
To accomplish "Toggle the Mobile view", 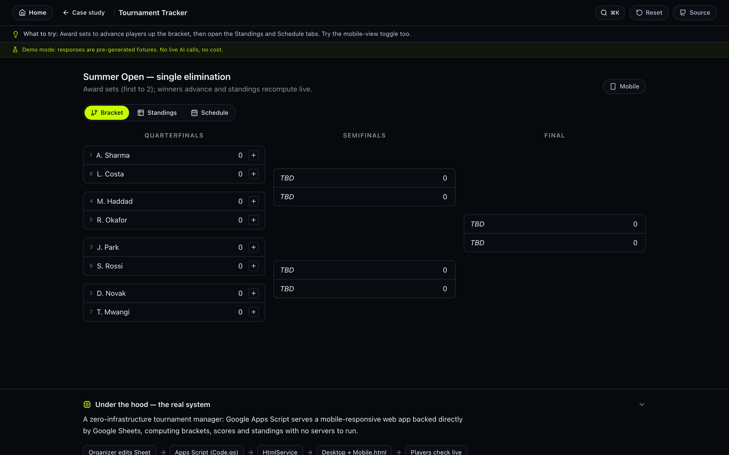I will tap(624, 86).
